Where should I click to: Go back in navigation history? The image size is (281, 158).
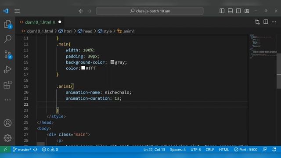[81, 11]
